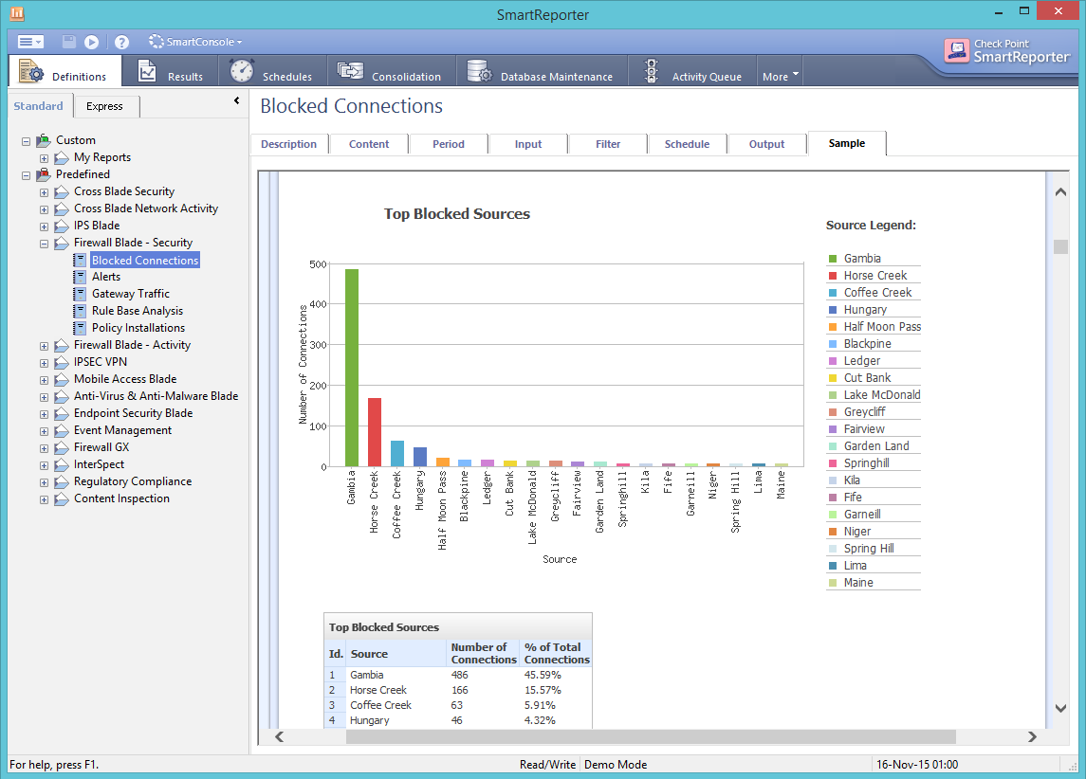Click the Definitions gear document icon

pos(30,71)
